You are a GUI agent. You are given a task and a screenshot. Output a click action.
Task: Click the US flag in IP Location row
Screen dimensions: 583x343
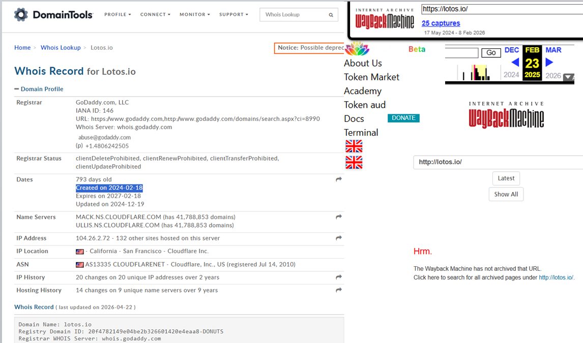79,252
